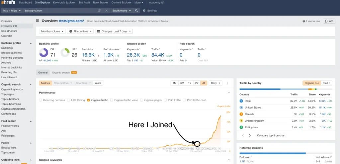Open Top pages in sidebar
This screenshot has width=340, height=164.
(x=7, y=94)
